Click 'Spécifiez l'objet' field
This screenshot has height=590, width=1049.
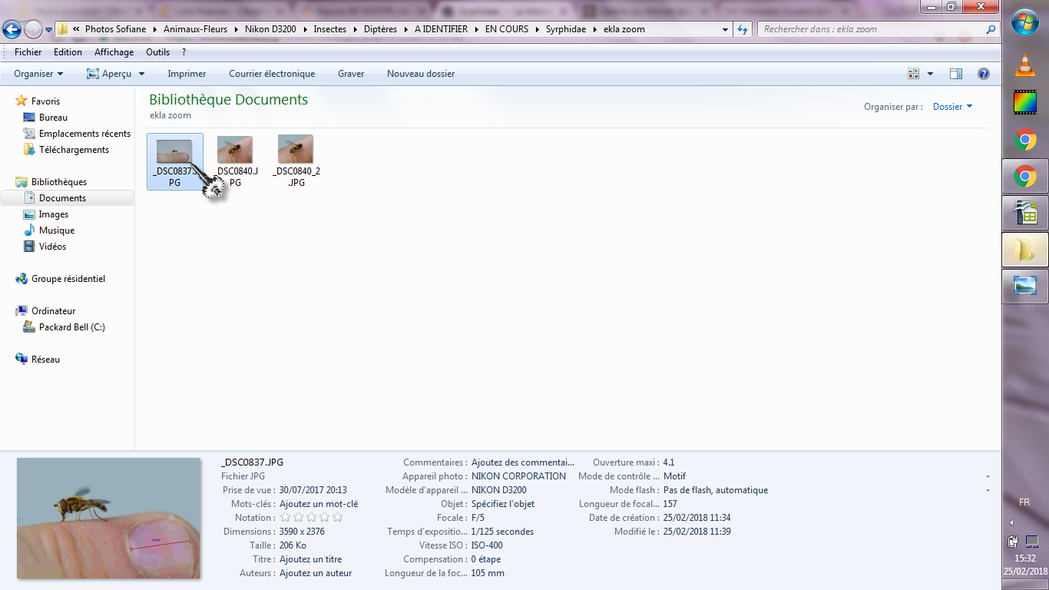click(503, 504)
